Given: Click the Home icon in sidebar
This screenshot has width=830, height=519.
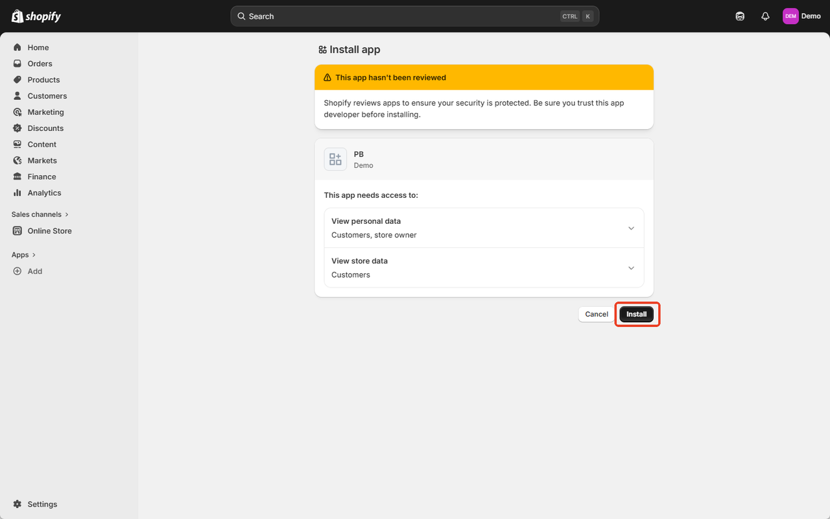Looking at the screenshot, I should point(18,47).
